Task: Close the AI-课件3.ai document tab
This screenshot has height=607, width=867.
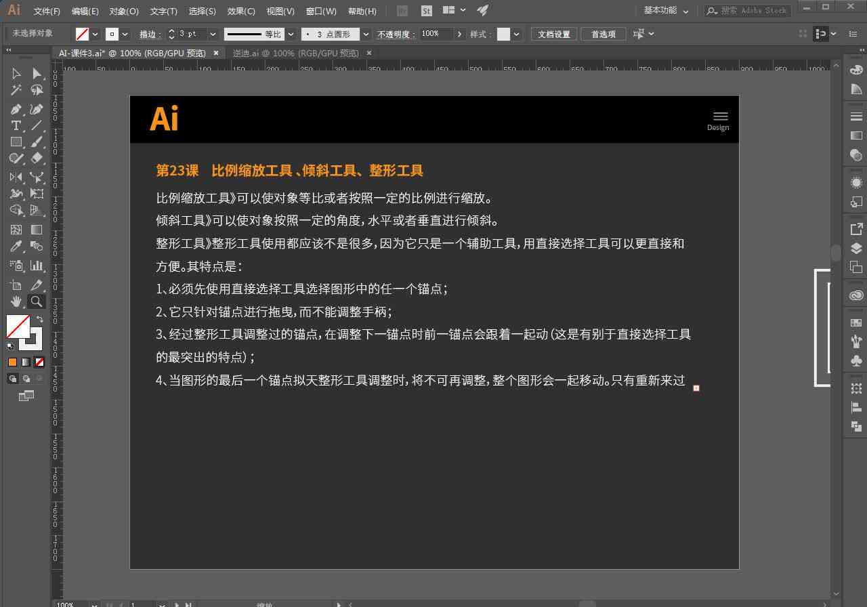Action: 216,53
